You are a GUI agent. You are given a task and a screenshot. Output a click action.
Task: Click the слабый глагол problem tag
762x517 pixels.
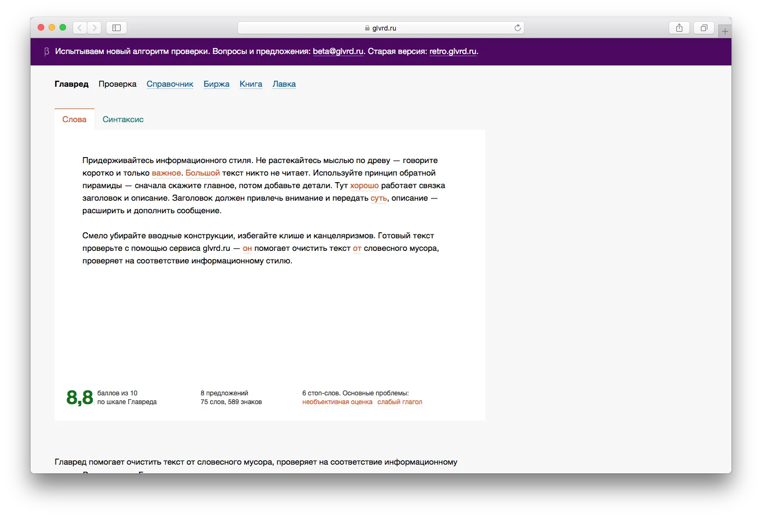(x=400, y=402)
